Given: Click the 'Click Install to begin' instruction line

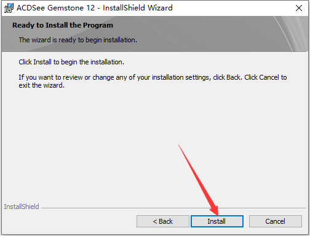Looking at the screenshot, I should 71,62.
